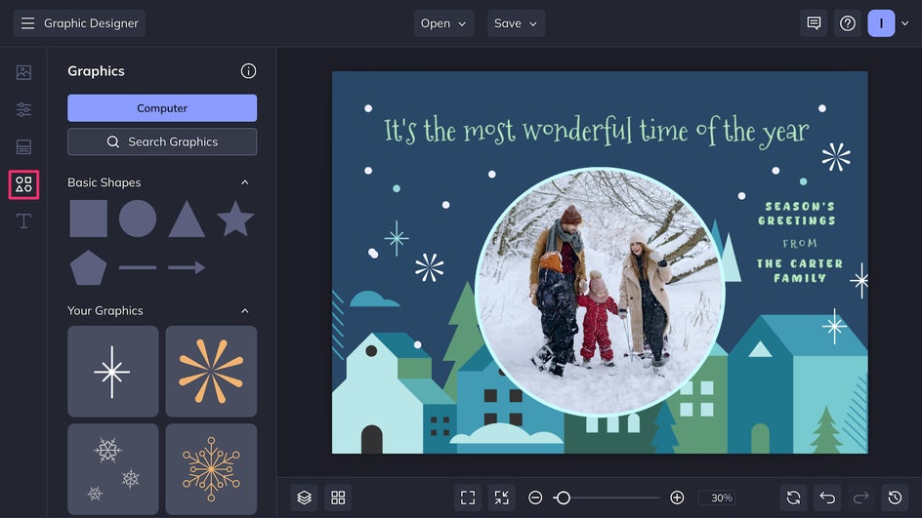The image size is (922, 518).
Task: Expand the account dropdown chevron
Action: 905,23
